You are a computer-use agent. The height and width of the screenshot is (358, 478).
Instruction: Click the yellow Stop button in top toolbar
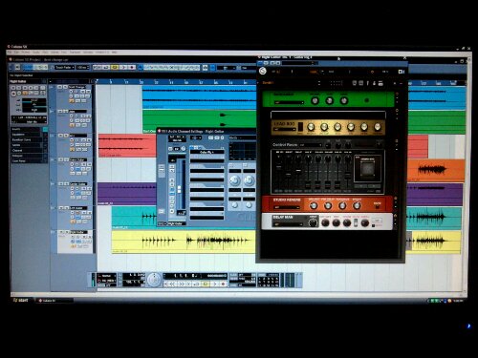(115, 68)
